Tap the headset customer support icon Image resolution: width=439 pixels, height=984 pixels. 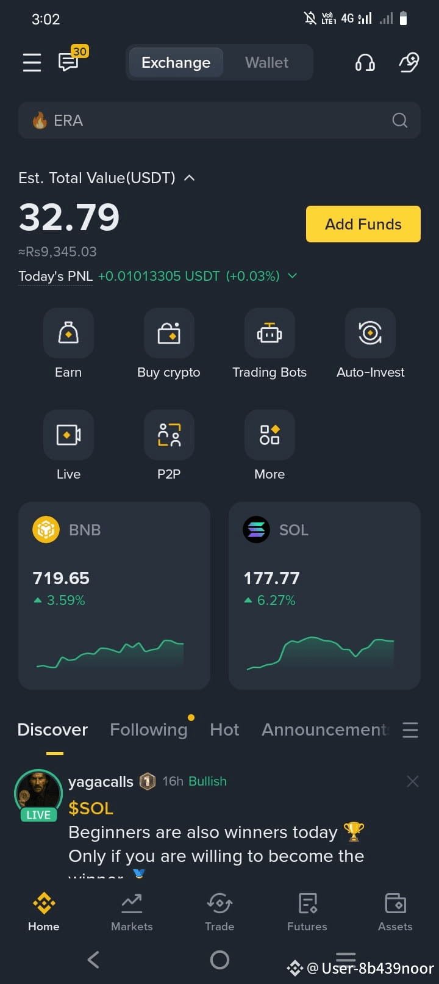365,62
